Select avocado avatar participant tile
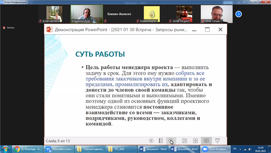The width and height of the screenshot is (271, 153). tap(152, 14)
